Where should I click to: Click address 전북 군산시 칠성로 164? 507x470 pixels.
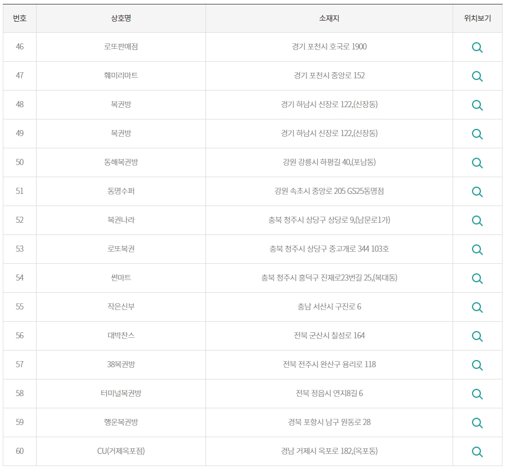click(329, 336)
